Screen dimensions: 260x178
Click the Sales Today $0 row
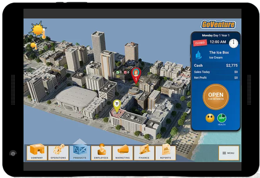216,72
